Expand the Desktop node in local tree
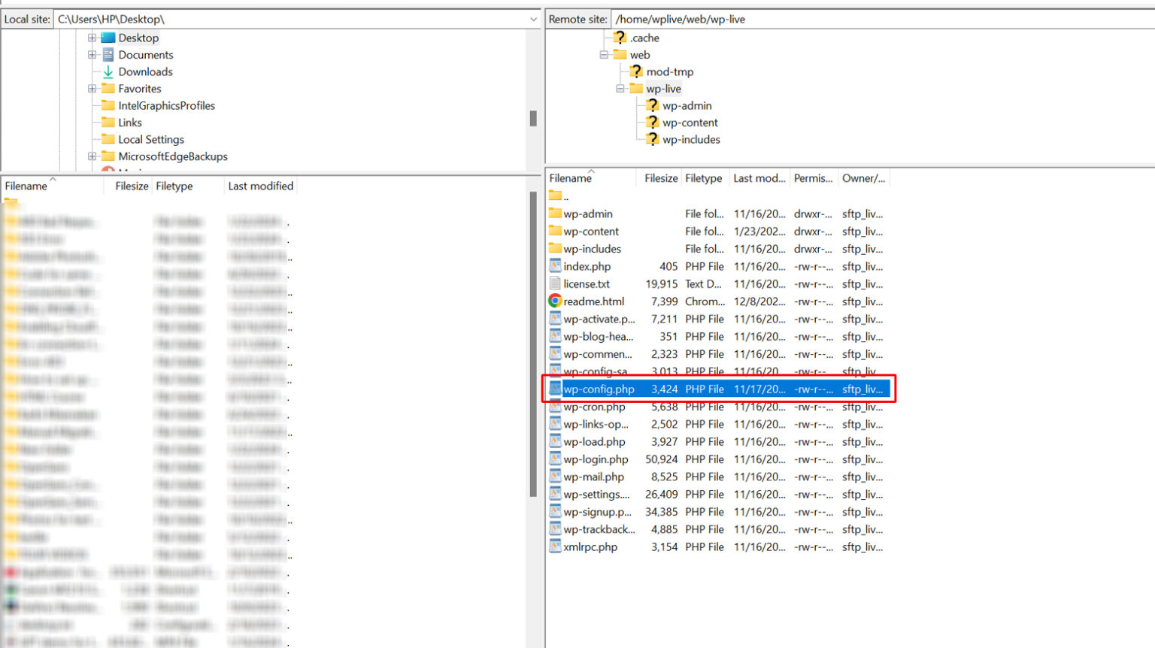The width and height of the screenshot is (1155, 648). 92,38
